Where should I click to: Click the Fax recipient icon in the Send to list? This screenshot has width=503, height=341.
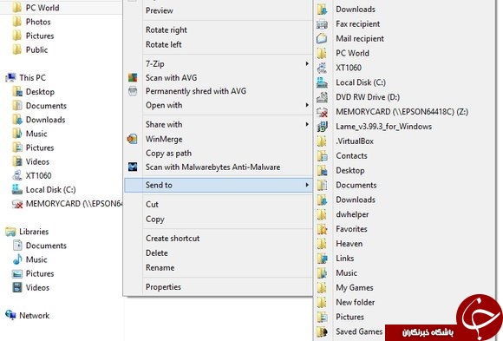pos(322,24)
